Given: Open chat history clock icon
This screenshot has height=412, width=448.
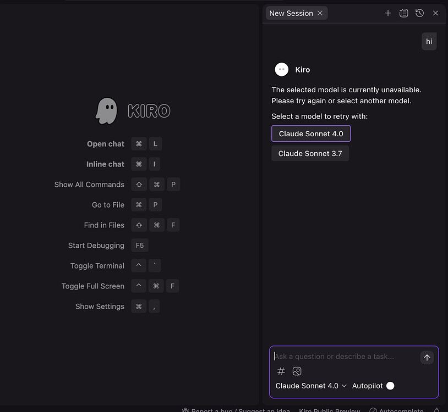Looking at the screenshot, I should click(x=419, y=13).
